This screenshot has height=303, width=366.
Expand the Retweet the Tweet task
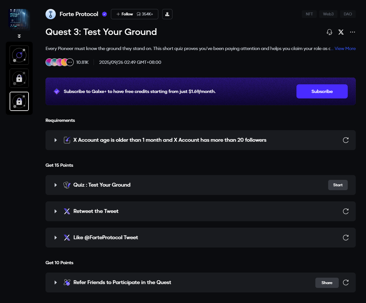(56, 211)
